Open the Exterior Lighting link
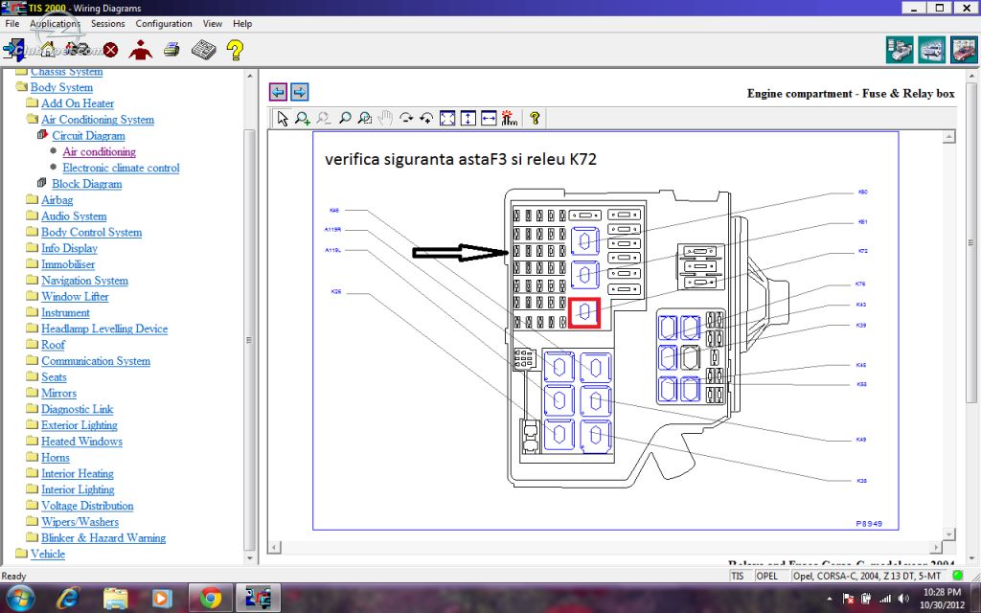The width and height of the screenshot is (981, 613). point(80,425)
